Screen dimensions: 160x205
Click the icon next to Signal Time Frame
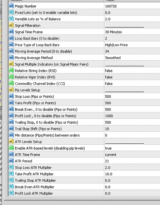pos(11,32)
